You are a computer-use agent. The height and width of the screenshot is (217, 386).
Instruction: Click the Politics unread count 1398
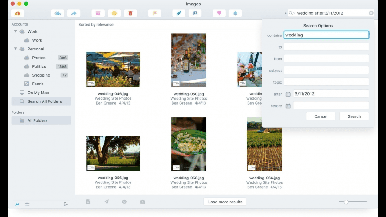pyautogui.click(x=62, y=66)
